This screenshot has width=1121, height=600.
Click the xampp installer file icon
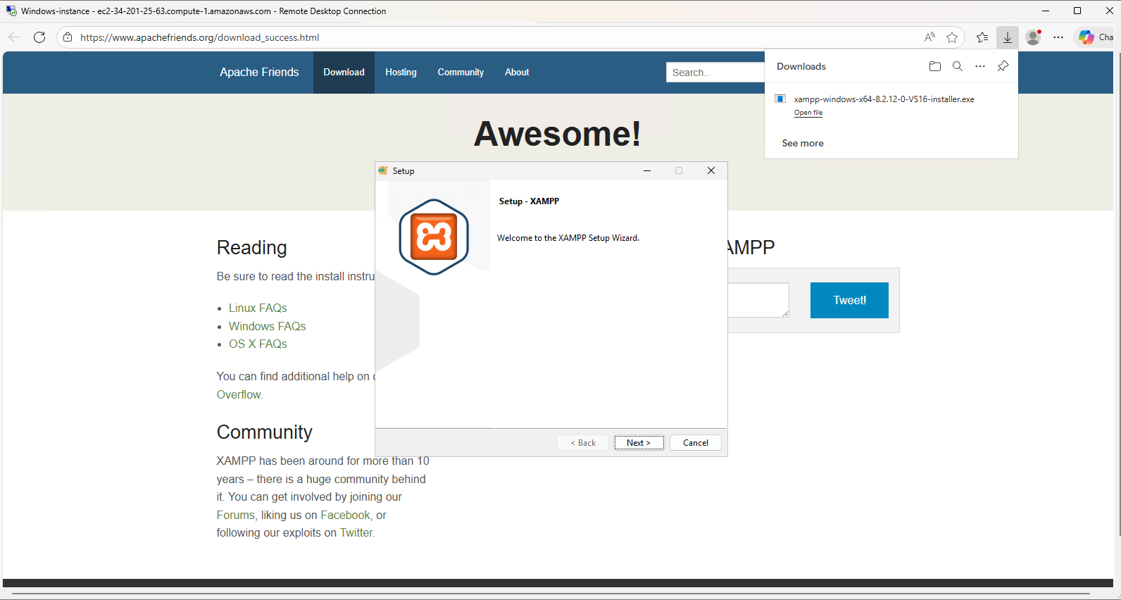[x=780, y=99]
